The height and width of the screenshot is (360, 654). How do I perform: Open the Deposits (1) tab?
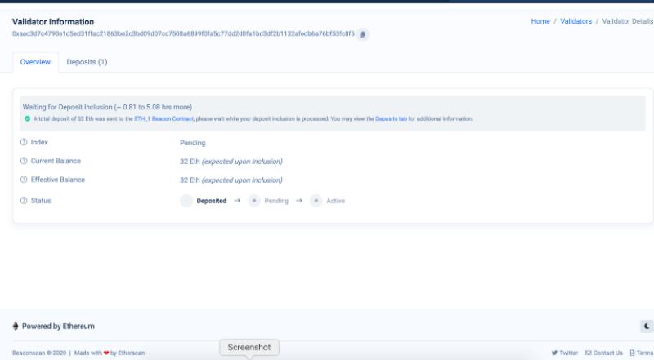click(x=87, y=62)
